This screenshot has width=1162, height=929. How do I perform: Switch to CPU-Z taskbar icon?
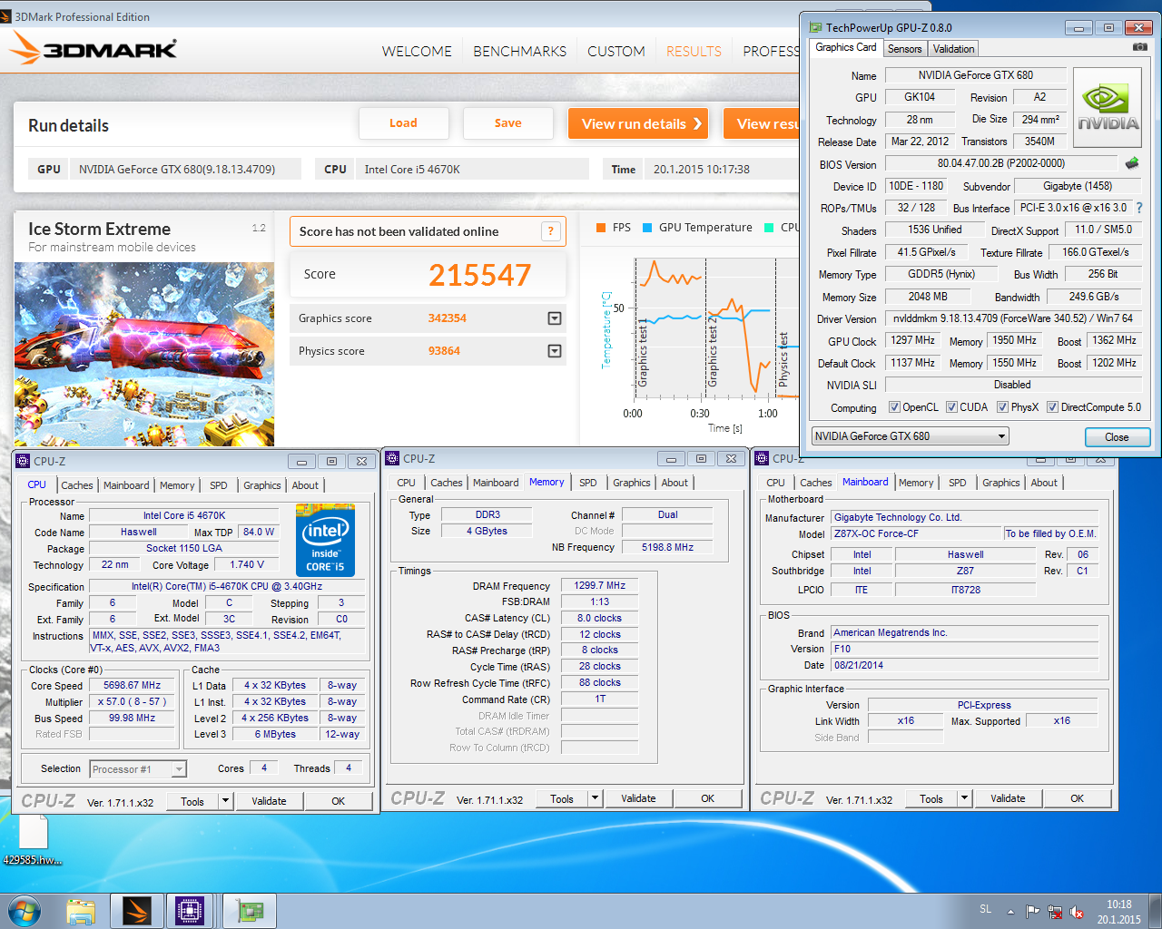pos(190,911)
